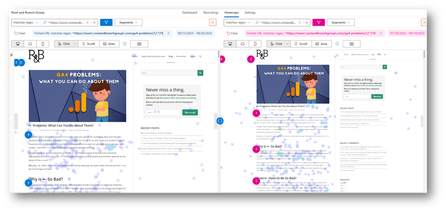This screenshot has height=212, width=446.
Task: Select the Heatmaps tab
Action: point(232,13)
